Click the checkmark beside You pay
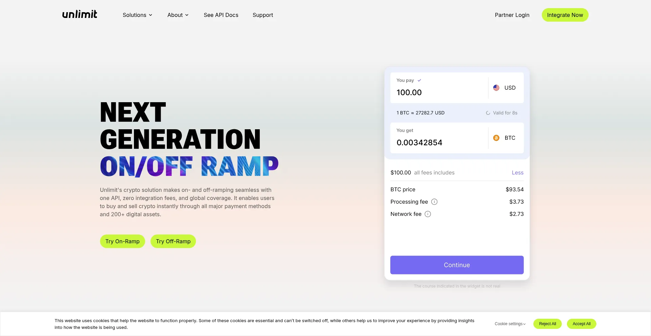Viewport: 651px width, 336px height. 419,80
